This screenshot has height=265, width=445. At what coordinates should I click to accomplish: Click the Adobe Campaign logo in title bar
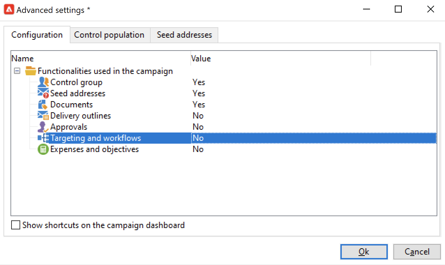coord(9,9)
